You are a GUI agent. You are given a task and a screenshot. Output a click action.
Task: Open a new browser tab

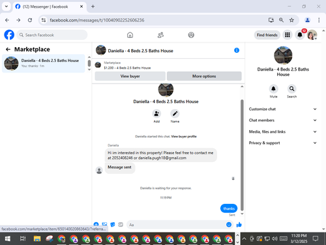[93, 7]
